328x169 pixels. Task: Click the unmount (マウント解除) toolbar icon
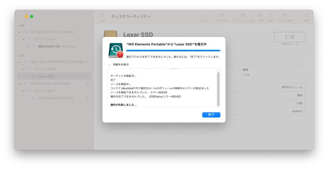point(285,15)
